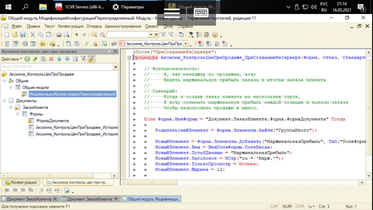The width and height of the screenshot is (373, 210).
Task: Switch to the Конфигурация panel tab
Action: [x=21, y=182]
